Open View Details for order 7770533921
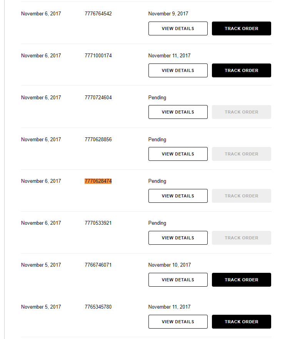 coord(178,238)
